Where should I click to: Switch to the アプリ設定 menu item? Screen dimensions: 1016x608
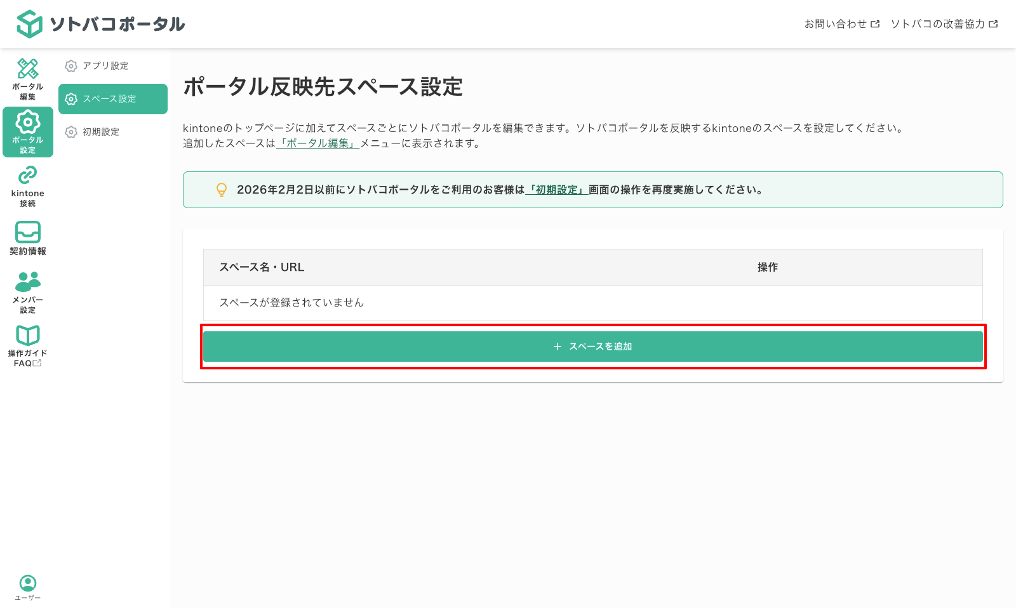105,65
